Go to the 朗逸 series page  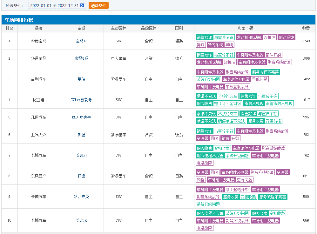pos(81,135)
